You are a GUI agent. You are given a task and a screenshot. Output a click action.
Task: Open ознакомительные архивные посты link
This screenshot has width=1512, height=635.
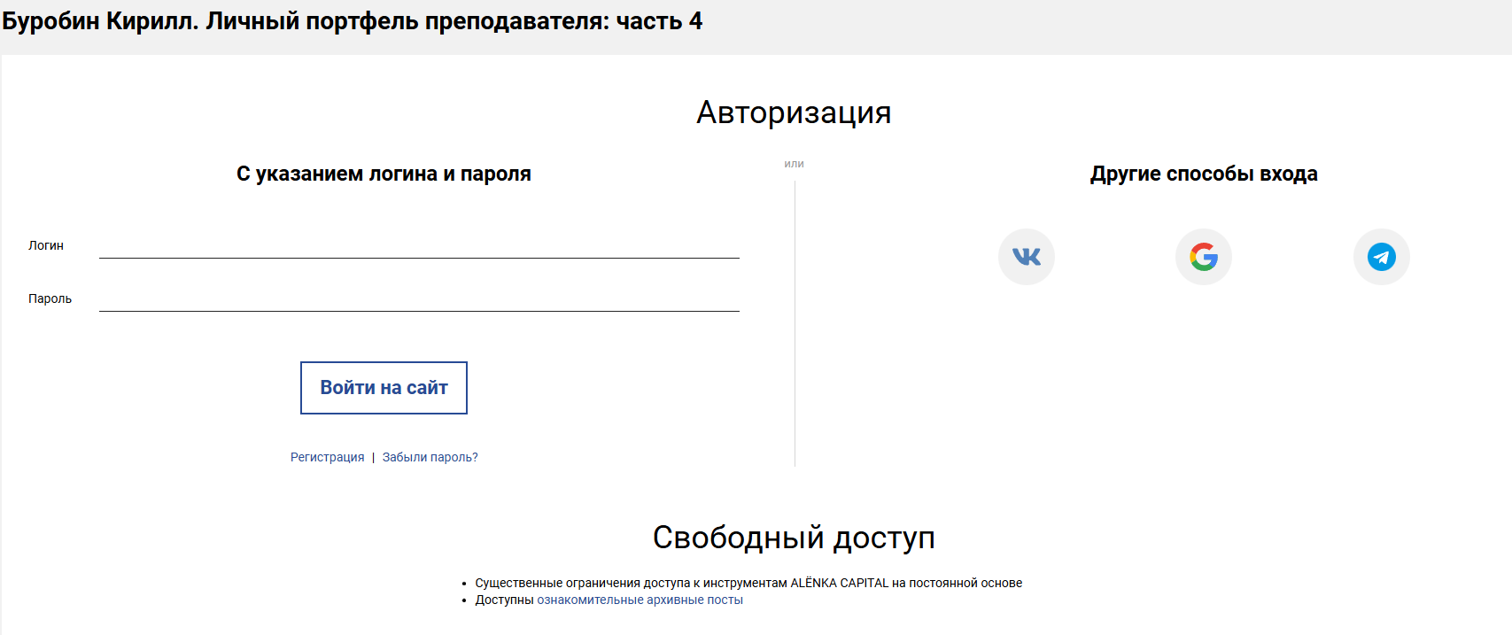640,600
